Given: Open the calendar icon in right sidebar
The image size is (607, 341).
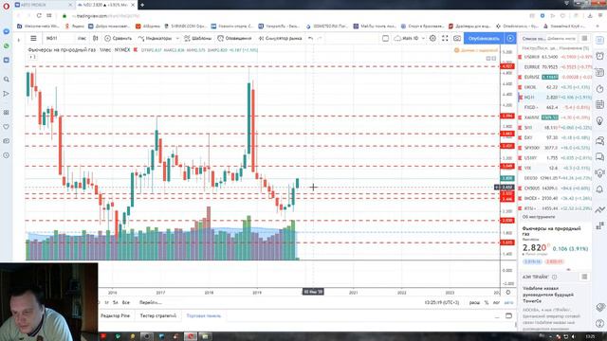Looking at the screenshot, I should (x=599, y=104).
